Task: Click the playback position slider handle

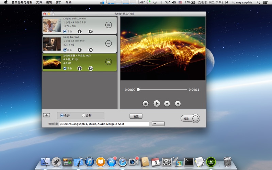Action: (x=138, y=90)
